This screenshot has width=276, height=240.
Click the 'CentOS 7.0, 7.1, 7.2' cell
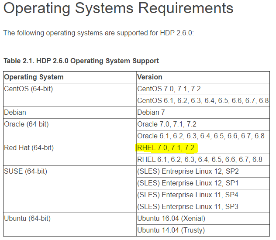click(x=203, y=89)
